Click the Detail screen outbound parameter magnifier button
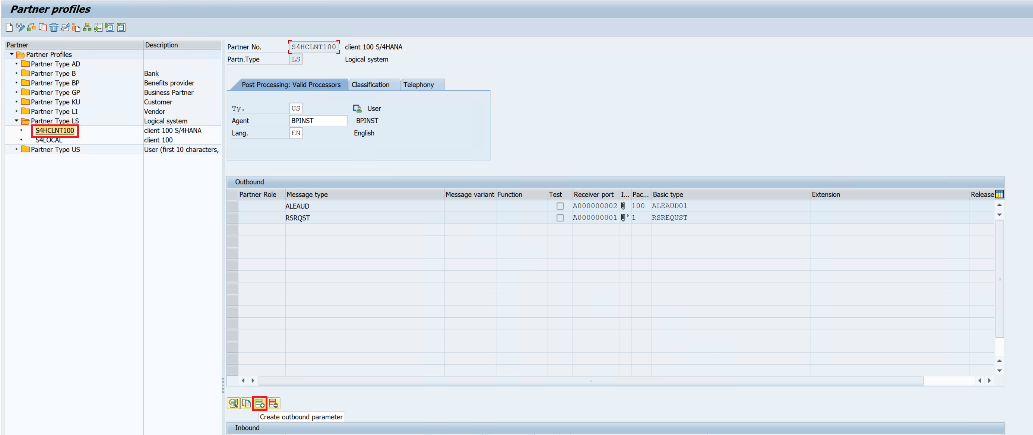Screen dimensions: 1033x435 tap(234, 403)
